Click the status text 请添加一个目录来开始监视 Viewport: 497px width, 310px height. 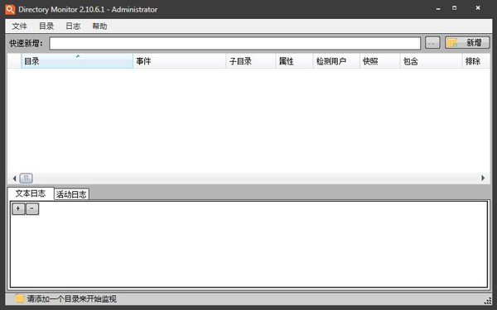coord(71,299)
